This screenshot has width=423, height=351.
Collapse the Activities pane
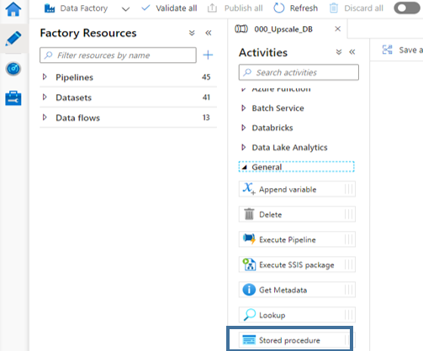352,52
